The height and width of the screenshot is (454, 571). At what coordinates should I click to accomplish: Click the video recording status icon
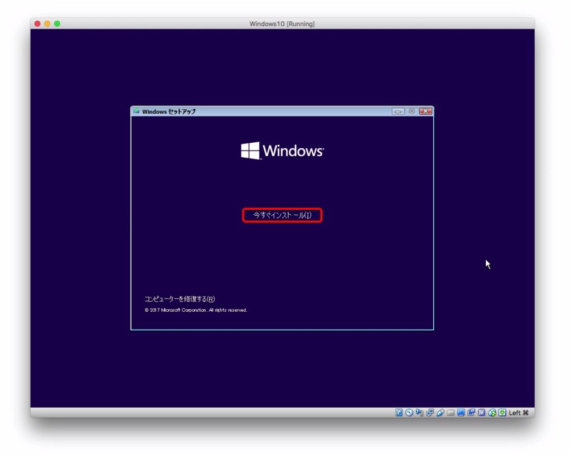[471, 413]
